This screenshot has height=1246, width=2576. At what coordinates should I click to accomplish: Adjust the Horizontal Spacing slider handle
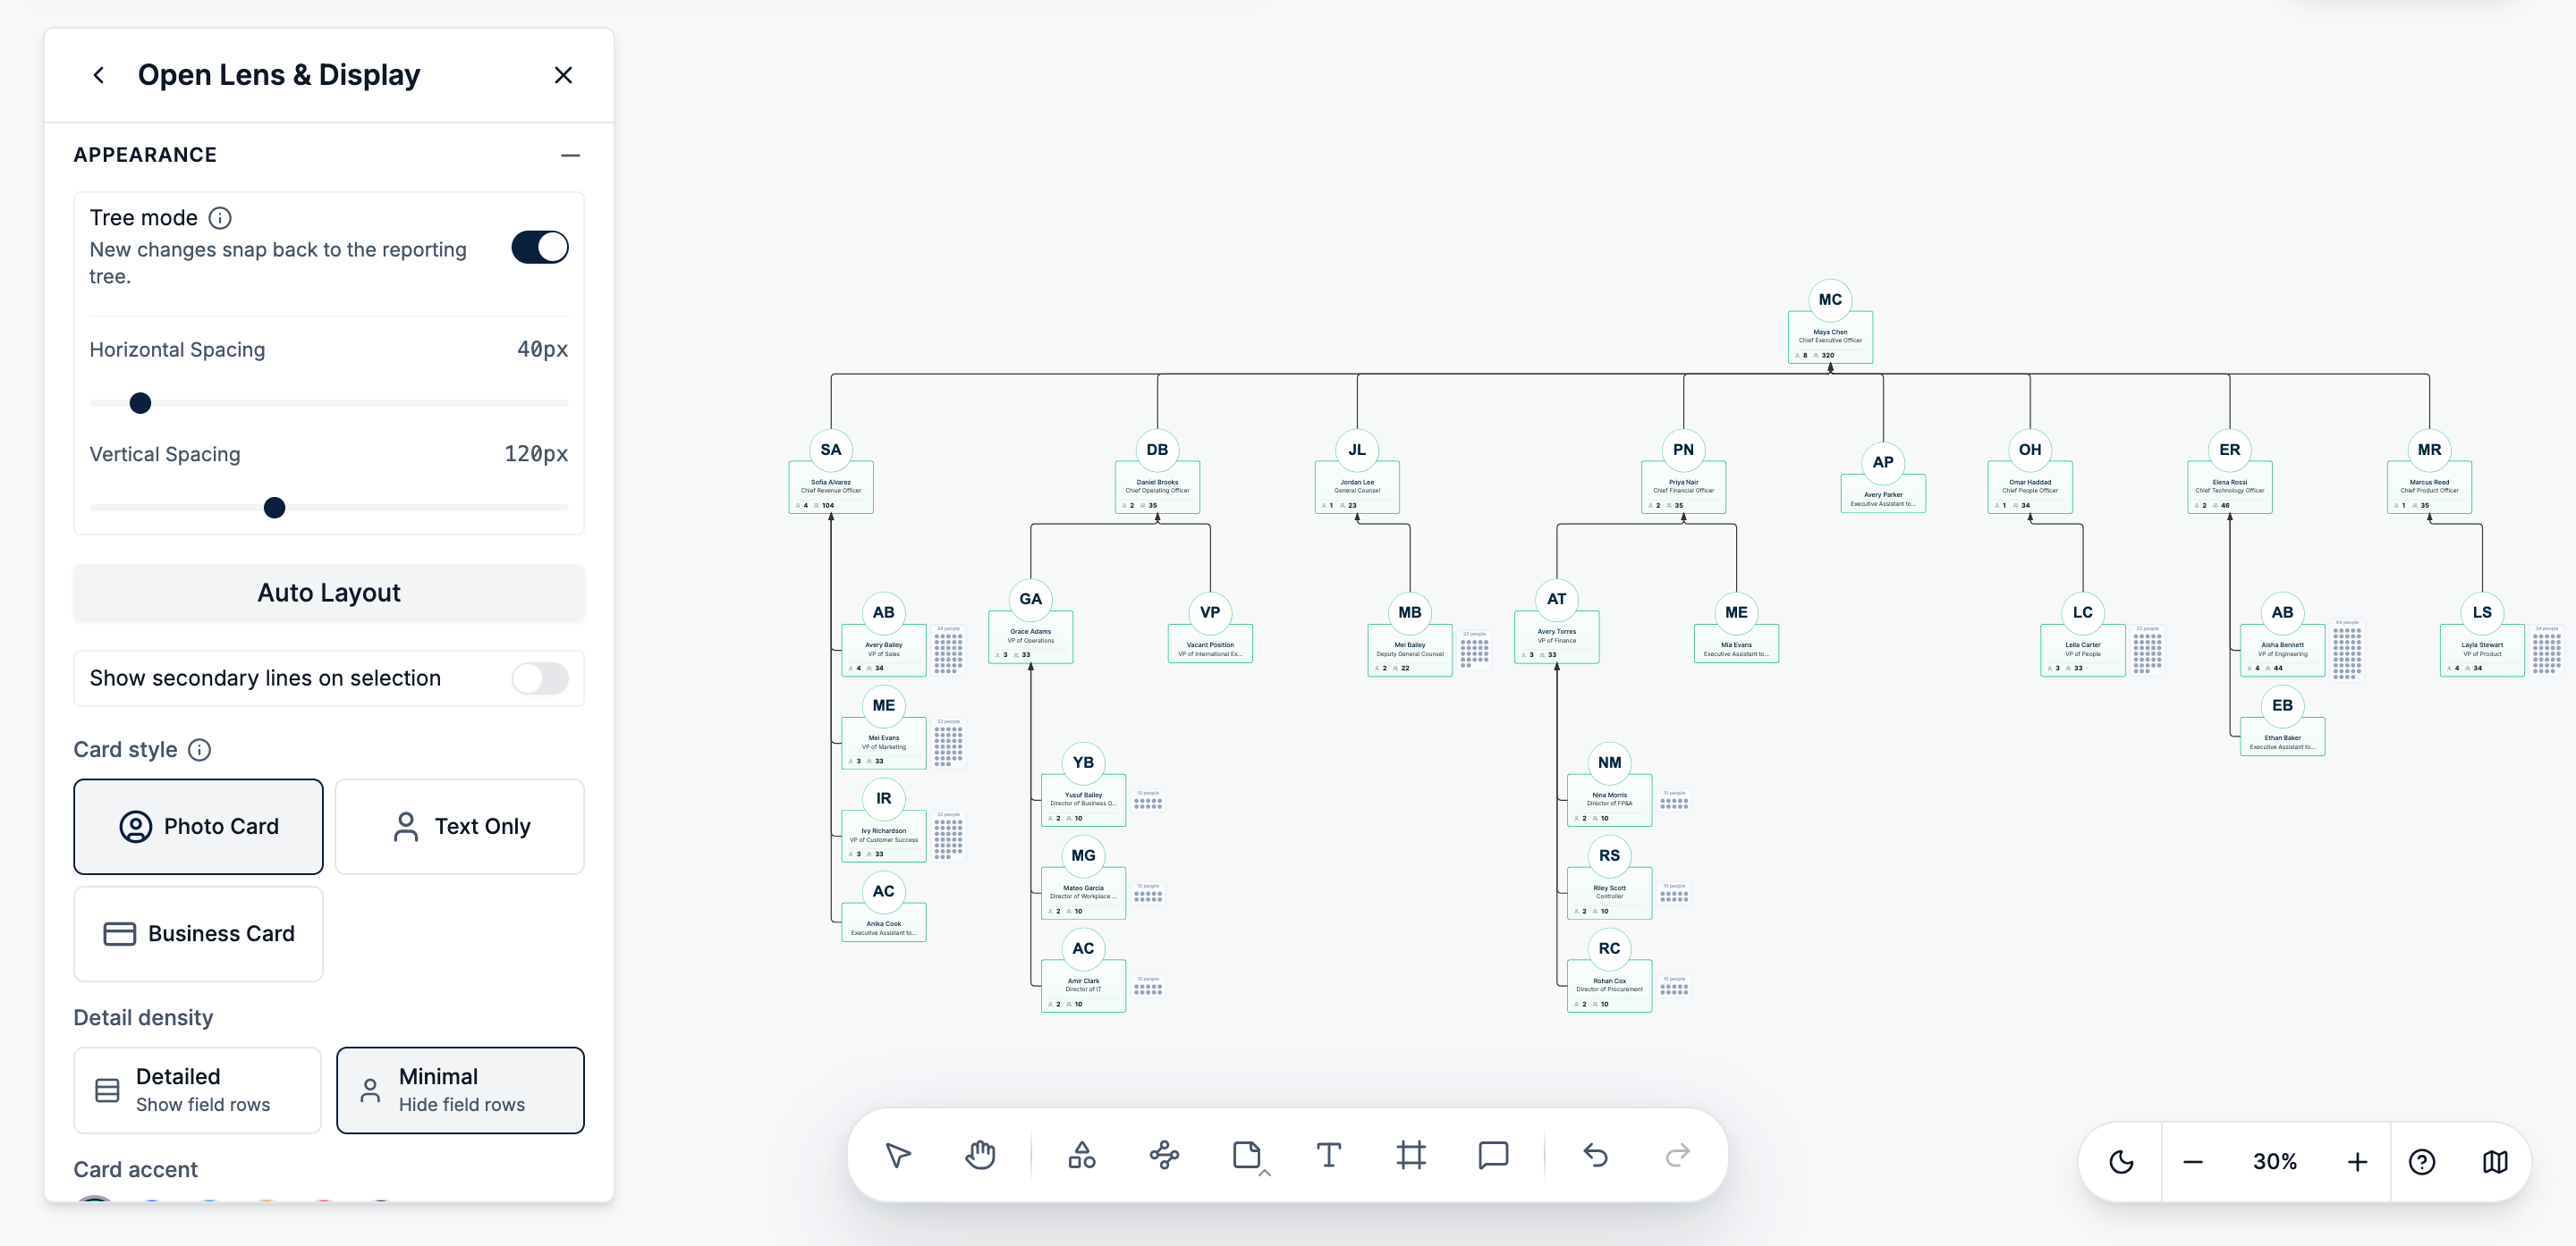coord(140,403)
